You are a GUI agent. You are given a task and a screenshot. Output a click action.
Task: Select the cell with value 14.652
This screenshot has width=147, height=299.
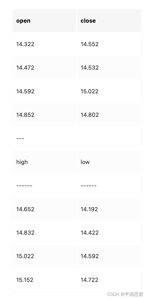45,209
